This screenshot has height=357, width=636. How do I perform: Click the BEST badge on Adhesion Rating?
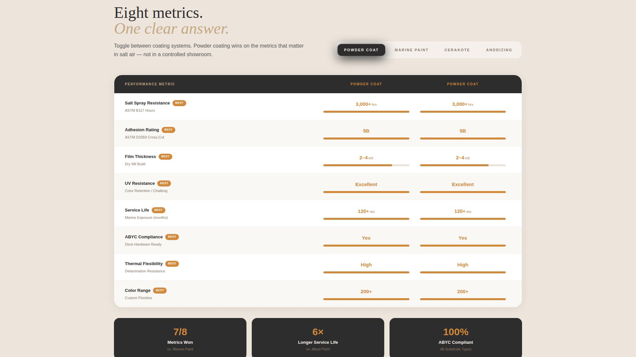168,130
